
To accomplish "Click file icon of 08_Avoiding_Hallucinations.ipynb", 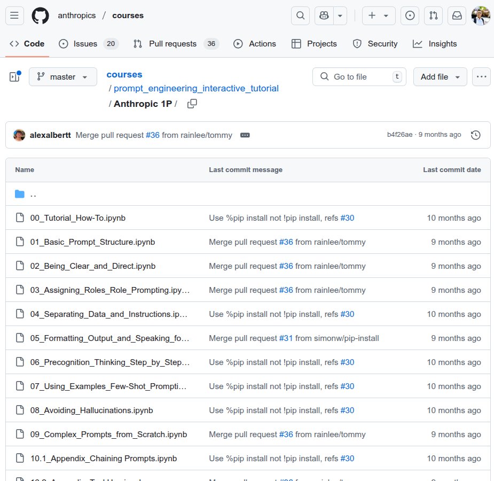I will point(20,410).
